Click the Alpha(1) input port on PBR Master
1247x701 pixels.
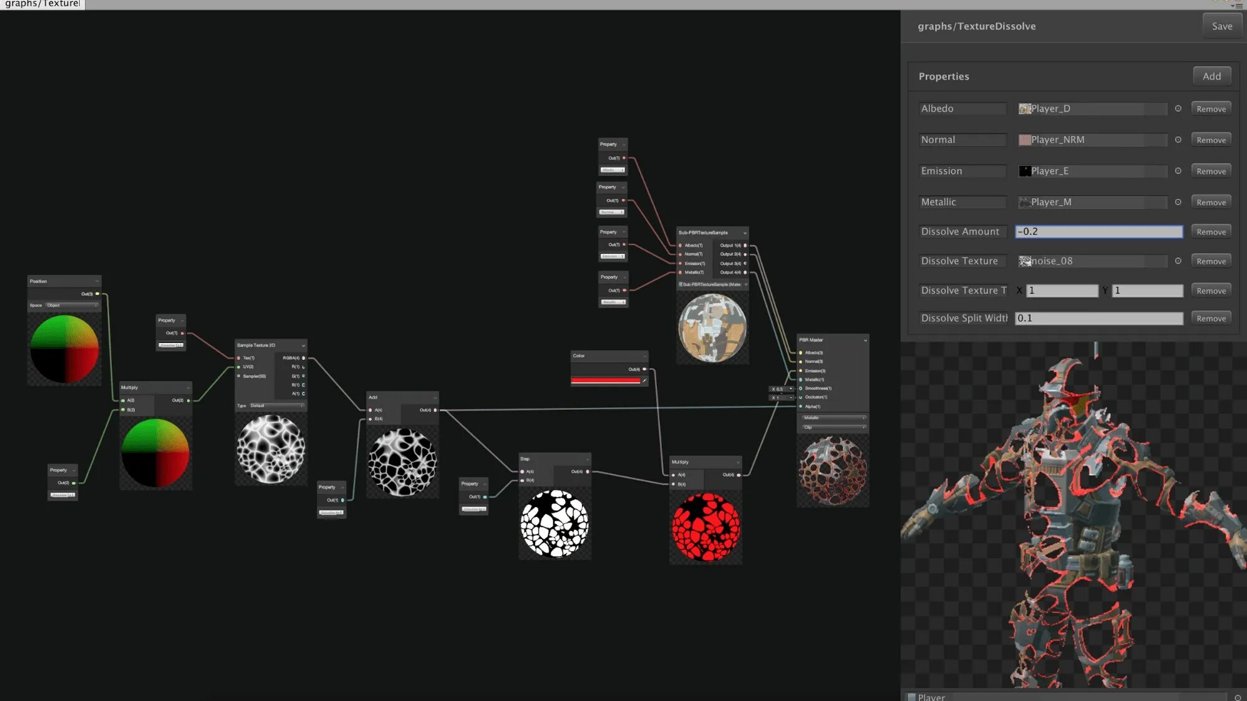click(x=800, y=407)
